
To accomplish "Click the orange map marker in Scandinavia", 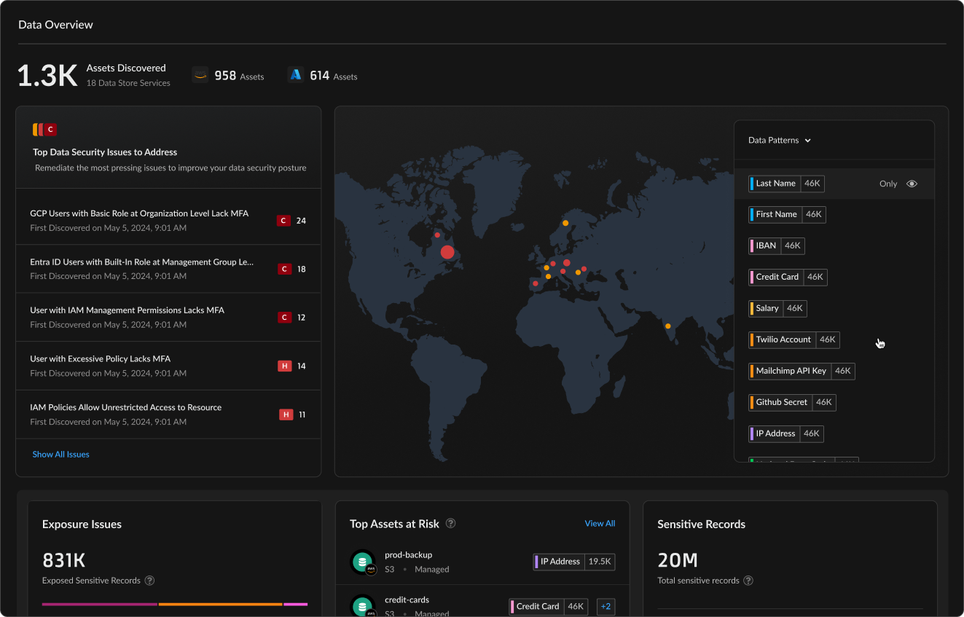I will pyautogui.click(x=565, y=223).
